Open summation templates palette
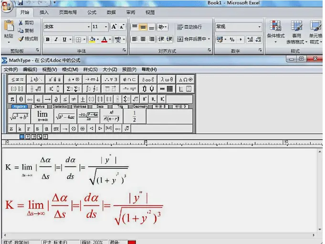The width and height of the screenshot is (325, 244). pos(73,89)
